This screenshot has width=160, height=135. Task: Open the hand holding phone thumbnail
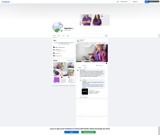tap(71, 73)
